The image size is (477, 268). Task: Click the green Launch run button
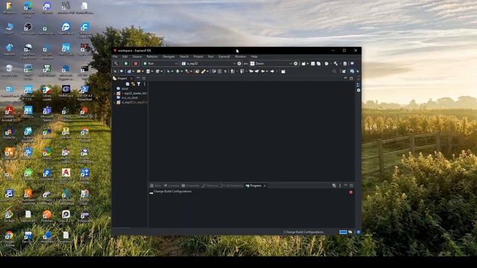click(126, 63)
